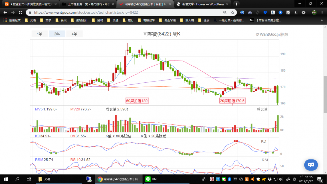This screenshot has width=327, height=184.
Task: Open the zoom magnifier in address bar
Action: point(225,13)
